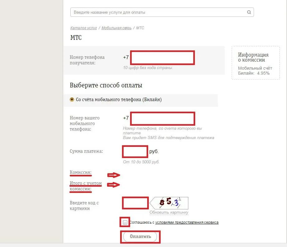Click the Информация о комиссии heading
The image size is (287, 247).
[253, 57]
